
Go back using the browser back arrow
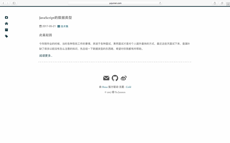pyautogui.click(x=3, y=3)
